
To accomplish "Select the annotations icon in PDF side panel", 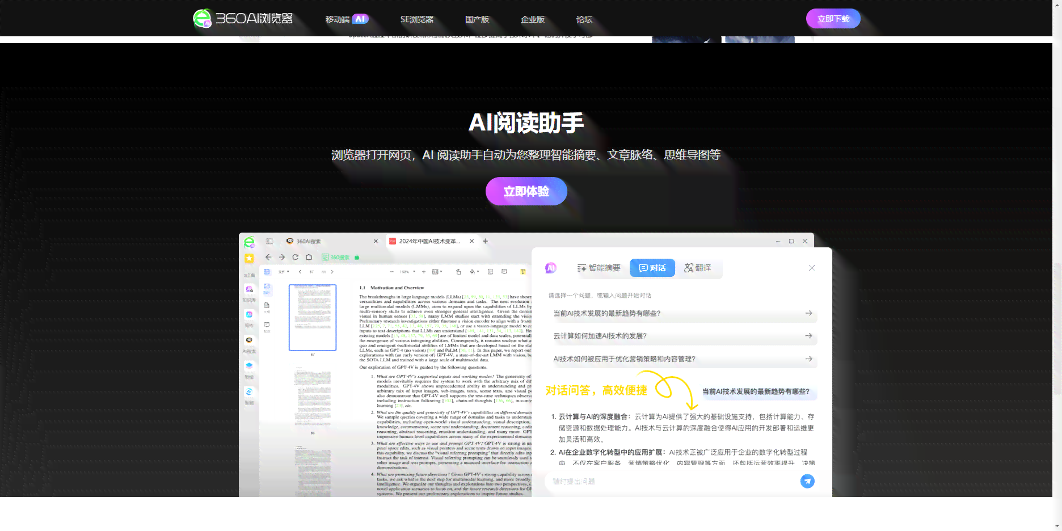I will [267, 325].
